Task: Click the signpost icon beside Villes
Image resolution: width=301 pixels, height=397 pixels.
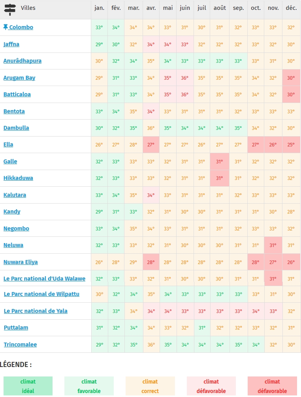Action: [x=10, y=9]
